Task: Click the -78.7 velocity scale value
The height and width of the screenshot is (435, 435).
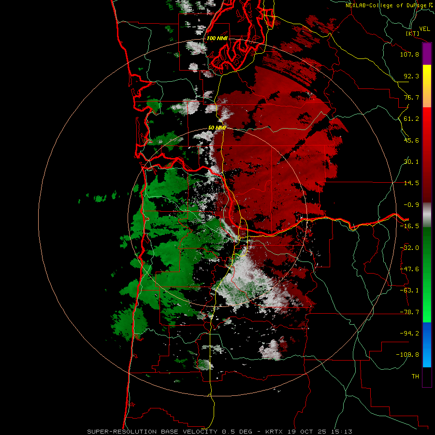Action: (409, 312)
